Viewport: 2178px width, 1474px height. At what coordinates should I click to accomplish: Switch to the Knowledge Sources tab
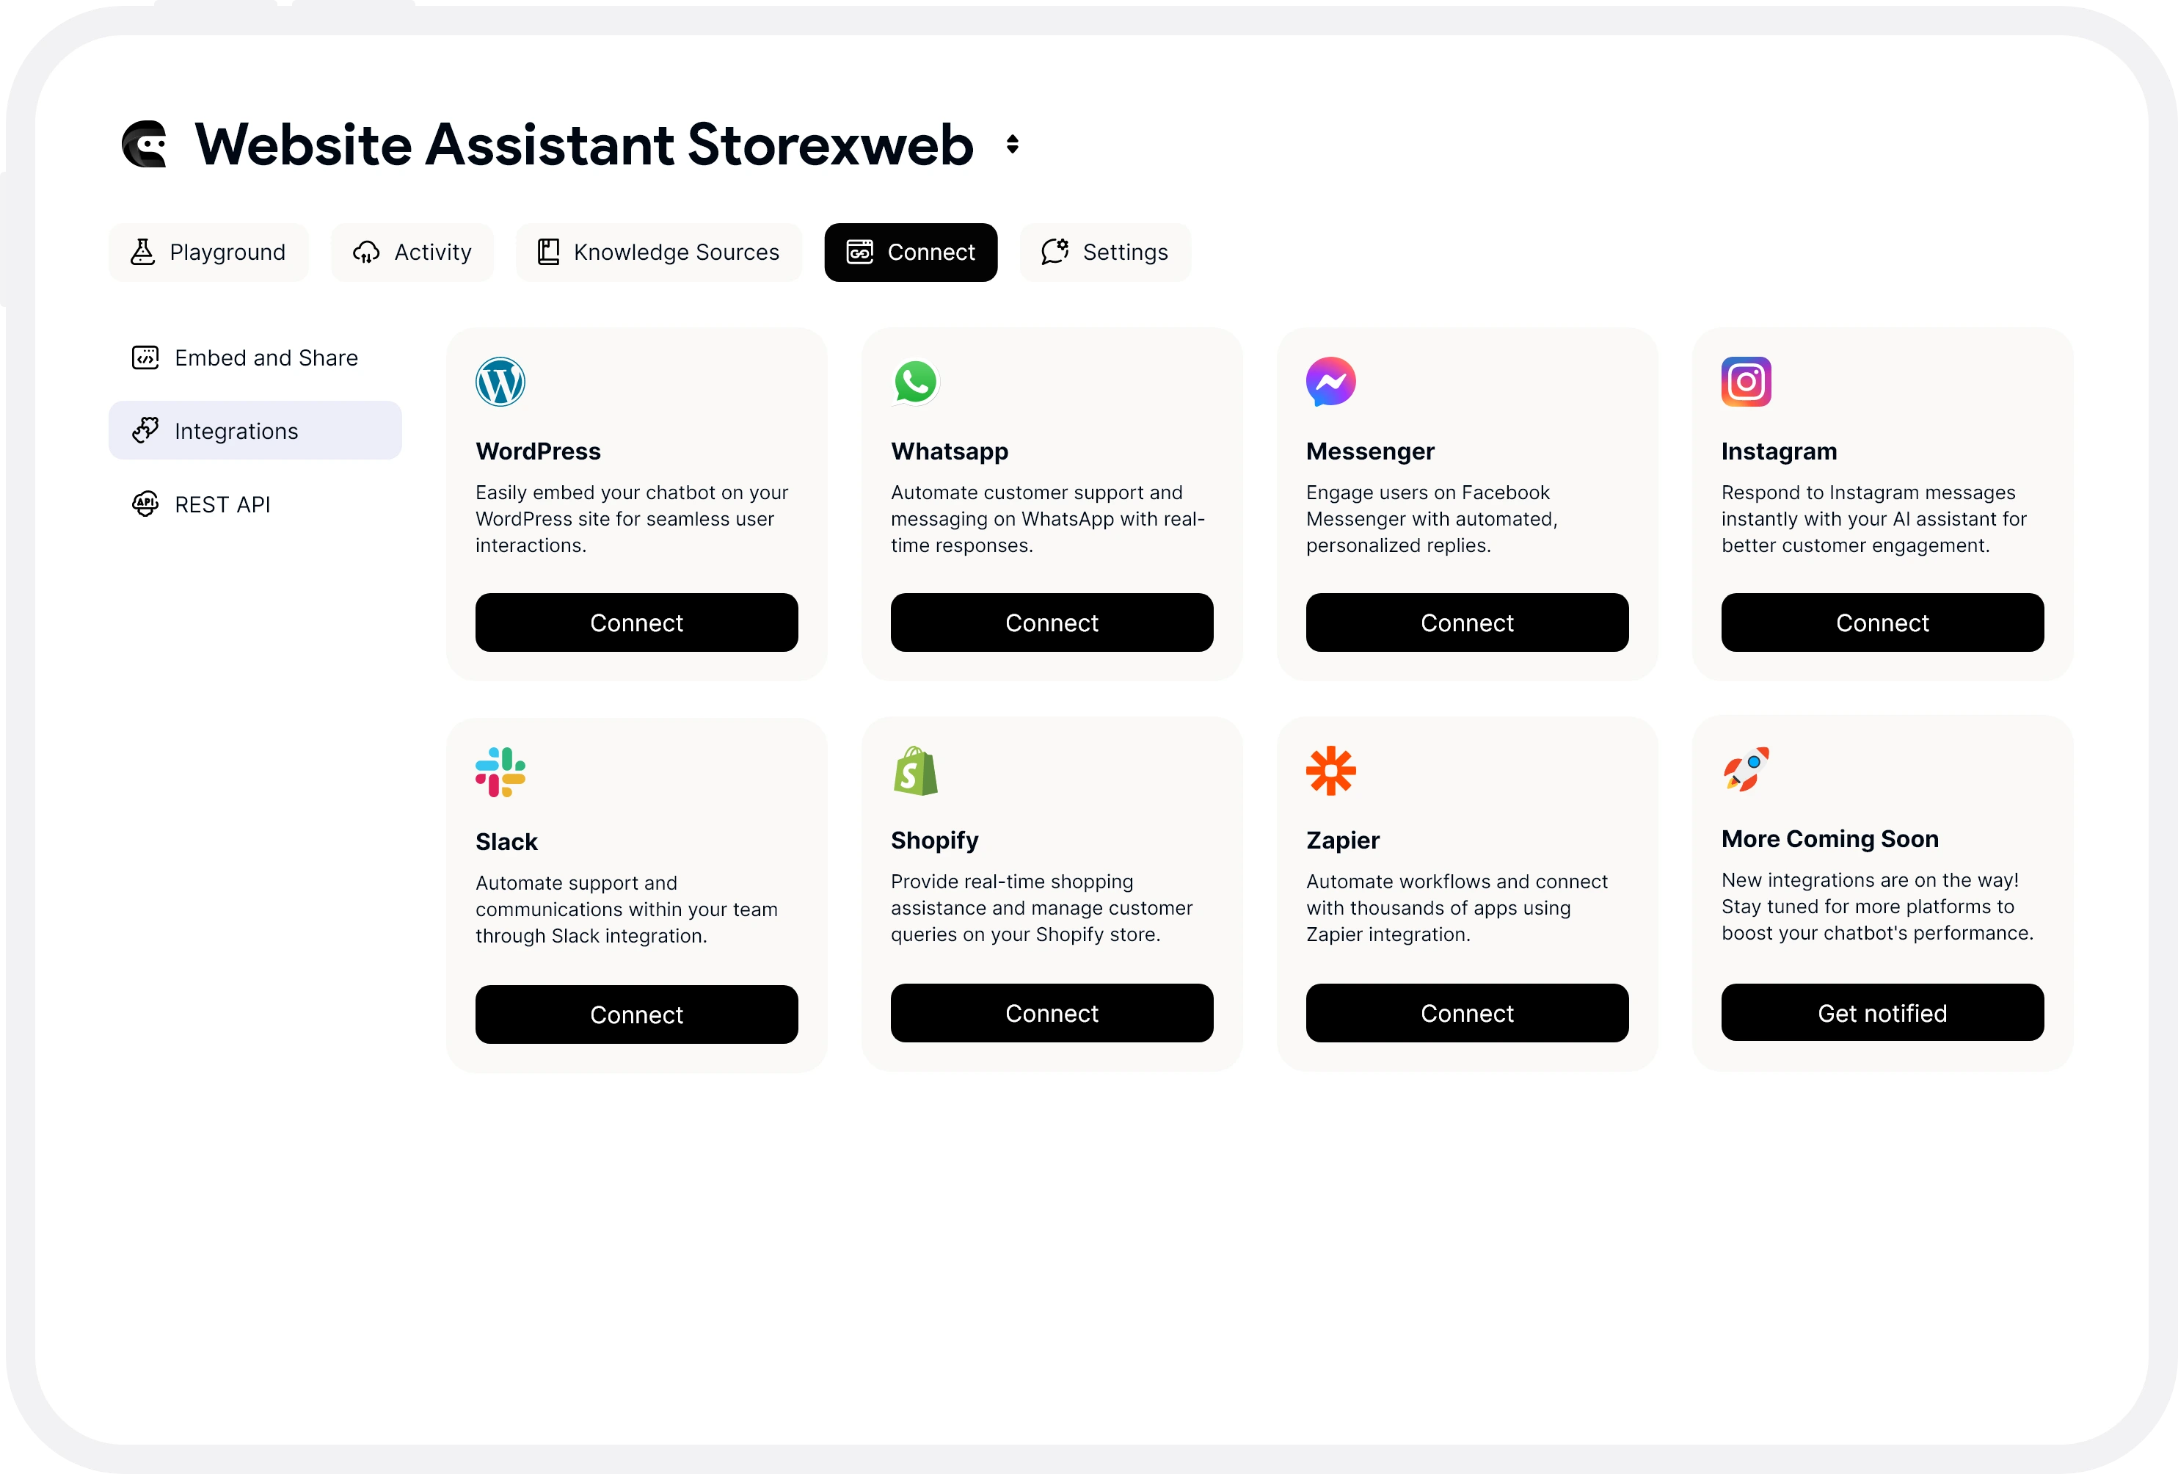pyautogui.click(x=677, y=252)
